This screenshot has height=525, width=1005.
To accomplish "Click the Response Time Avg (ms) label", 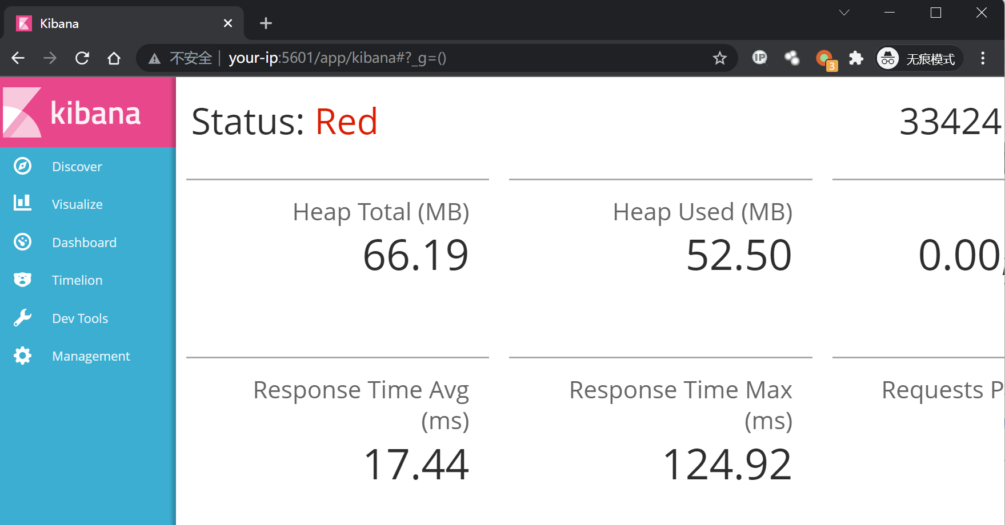I will [x=361, y=405].
